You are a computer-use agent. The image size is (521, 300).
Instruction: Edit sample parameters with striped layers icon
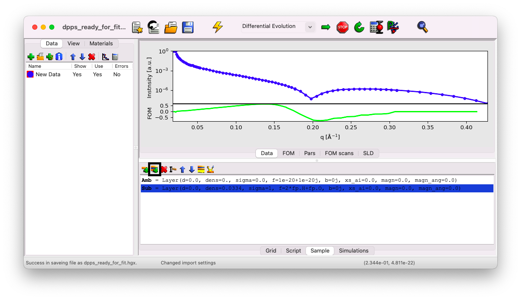pyautogui.click(x=201, y=169)
